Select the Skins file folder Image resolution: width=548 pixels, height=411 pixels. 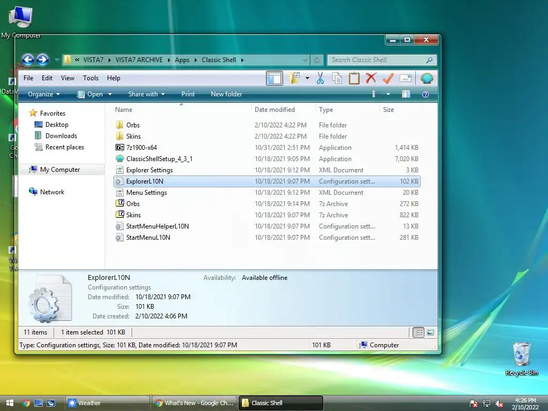[267, 136]
